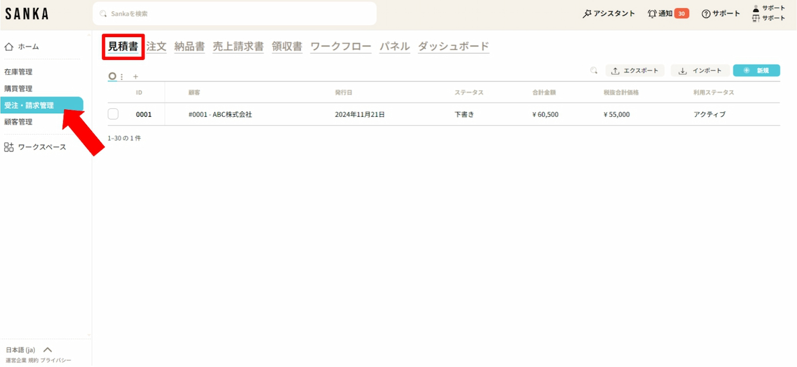The image size is (797, 367).
Task: Switch to the パネル tab
Action: click(394, 47)
